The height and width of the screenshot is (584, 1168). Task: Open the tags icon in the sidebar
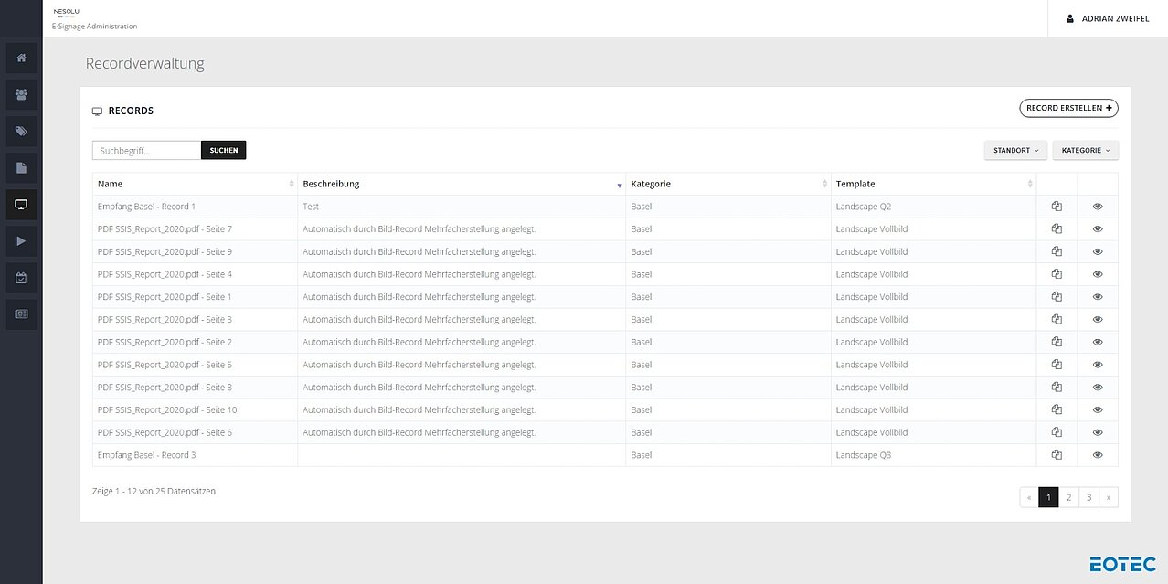(x=21, y=131)
